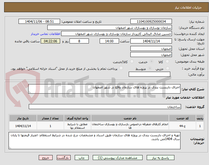Click unit cell مطابق با شرایط استعلام بها

tap(78, 126)
